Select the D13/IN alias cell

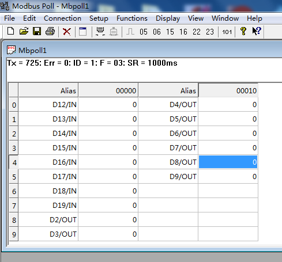pos(48,119)
